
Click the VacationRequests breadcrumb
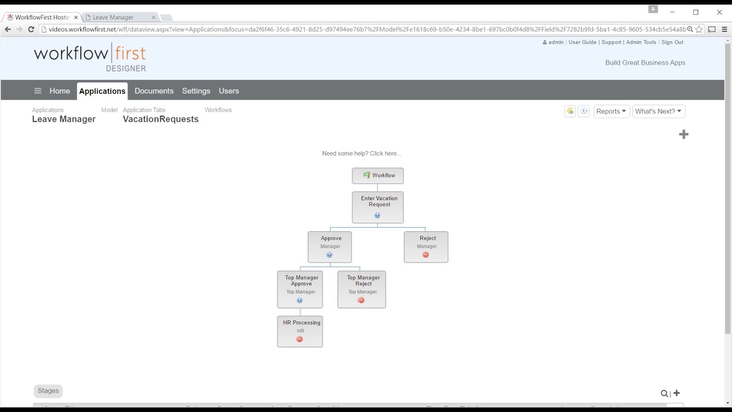coord(161,119)
